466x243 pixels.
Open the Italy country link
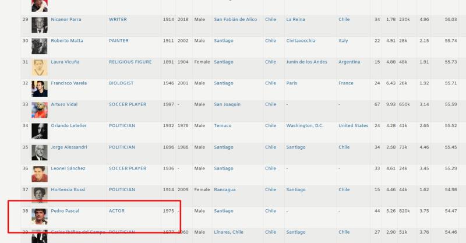(x=343, y=41)
